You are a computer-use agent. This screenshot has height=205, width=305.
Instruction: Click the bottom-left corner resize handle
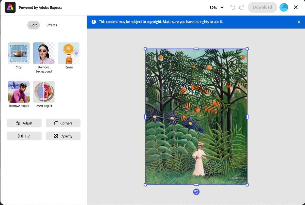coord(145,185)
